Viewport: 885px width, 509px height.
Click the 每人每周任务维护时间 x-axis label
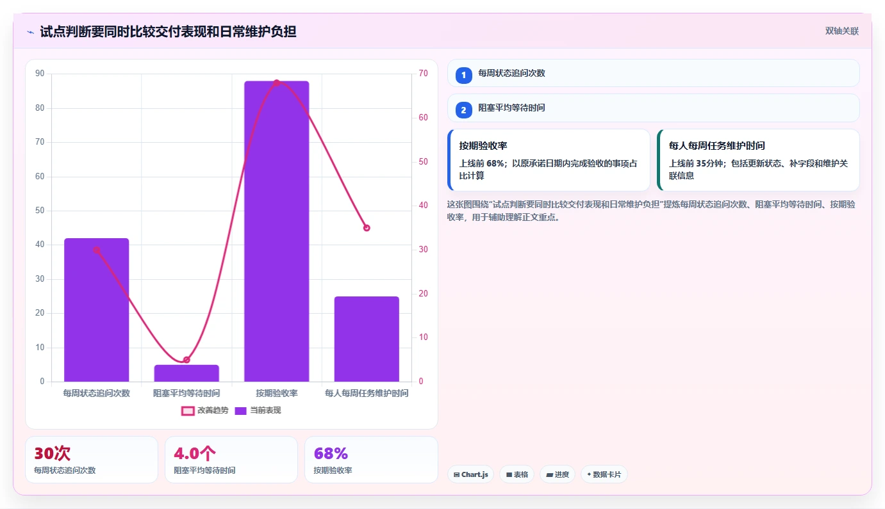pos(367,393)
